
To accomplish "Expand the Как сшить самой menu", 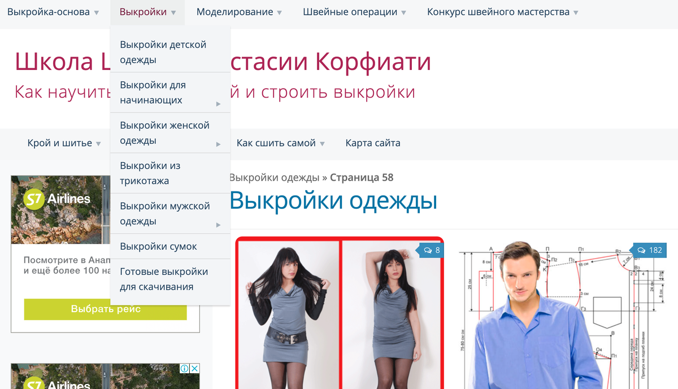I will tap(277, 143).
